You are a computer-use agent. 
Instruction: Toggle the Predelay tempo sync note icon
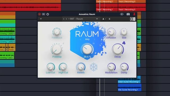pyautogui.click(x=63, y=43)
